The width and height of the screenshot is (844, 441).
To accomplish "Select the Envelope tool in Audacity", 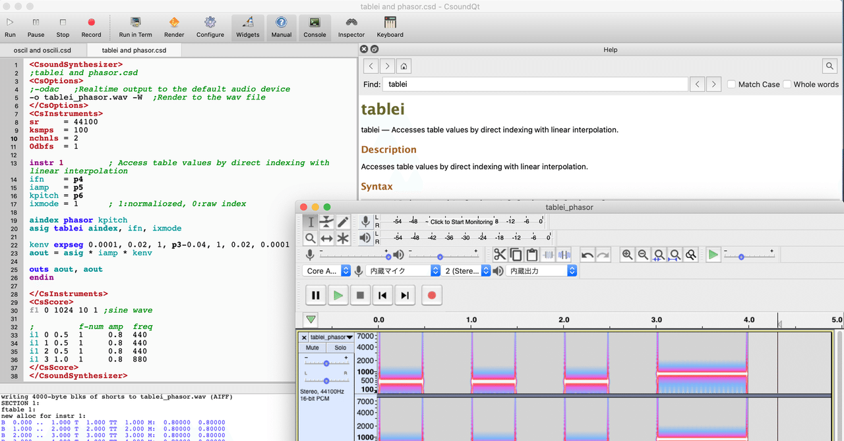I will [x=326, y=222].
